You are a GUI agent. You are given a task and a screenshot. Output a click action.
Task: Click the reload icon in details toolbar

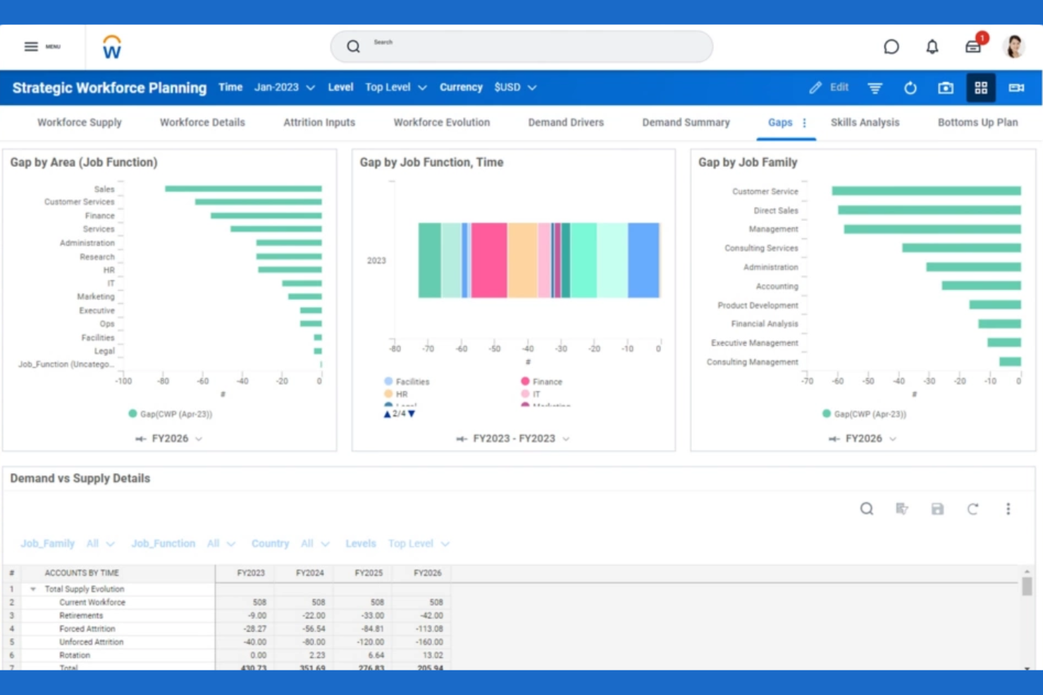click(973, 508)
